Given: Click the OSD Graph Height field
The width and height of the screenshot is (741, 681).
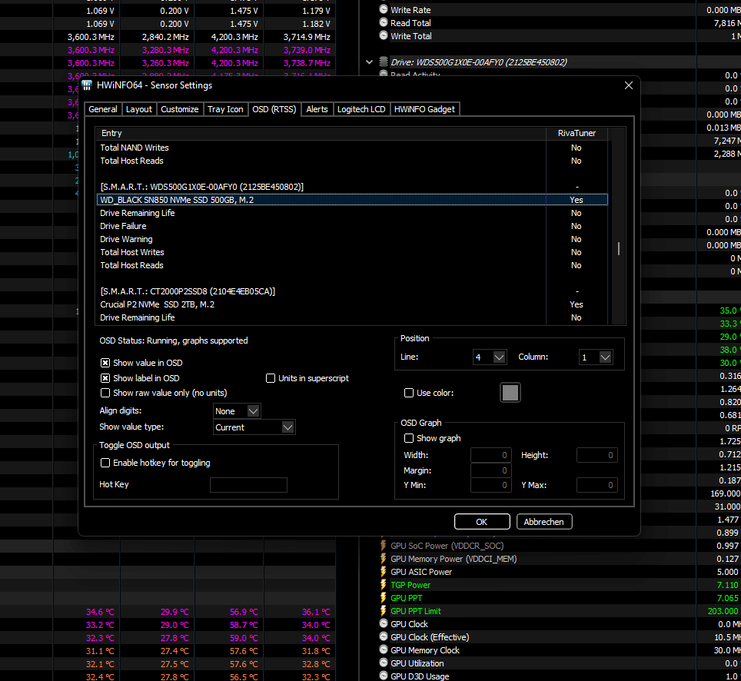Looking at the screenshot, I should (x=596, y=455).
